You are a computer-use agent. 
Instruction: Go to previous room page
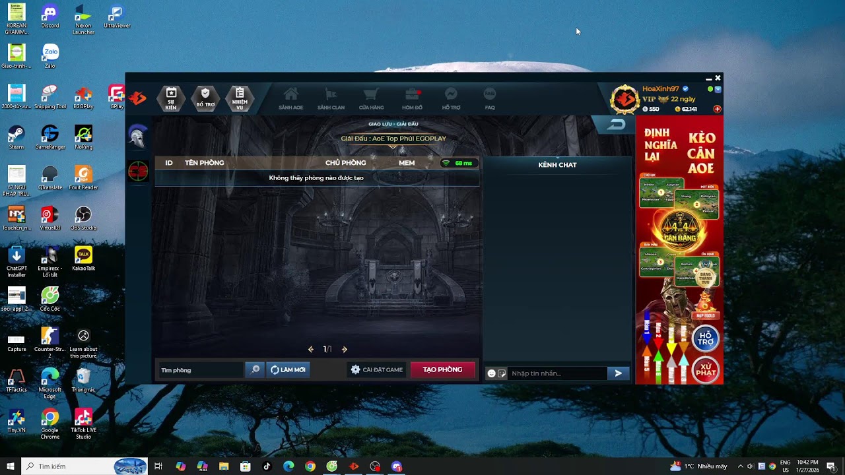click(x=311, y=350)
